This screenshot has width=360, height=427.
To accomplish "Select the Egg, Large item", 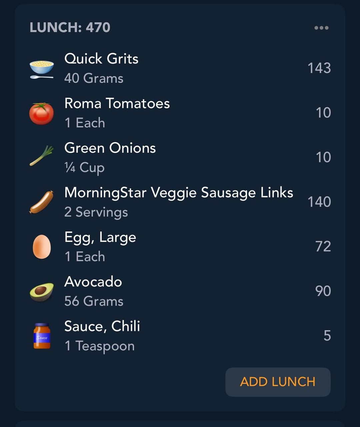I will pos(180,247).
